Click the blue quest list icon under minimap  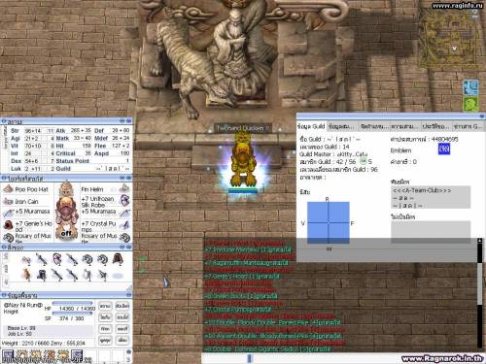[470, 87]
